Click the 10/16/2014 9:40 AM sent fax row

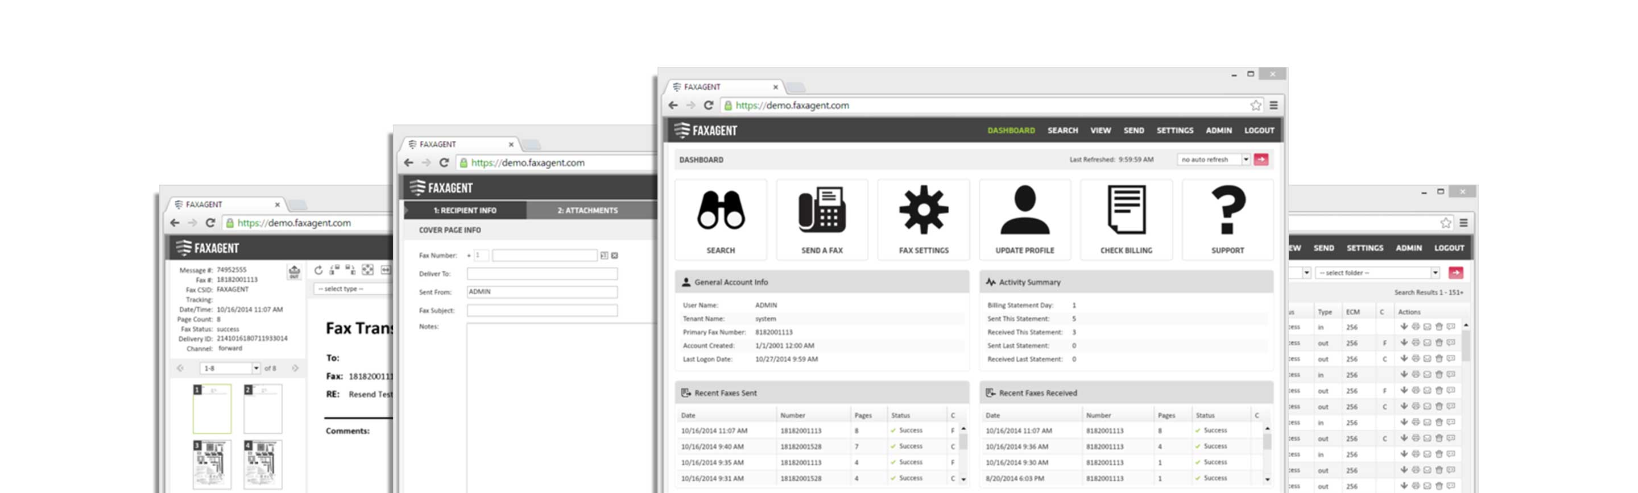coord(818,446)
